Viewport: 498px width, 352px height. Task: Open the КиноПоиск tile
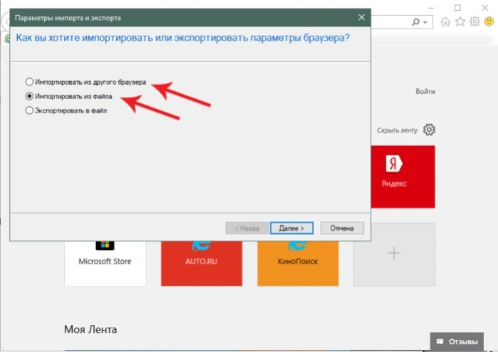coord(298,263)
